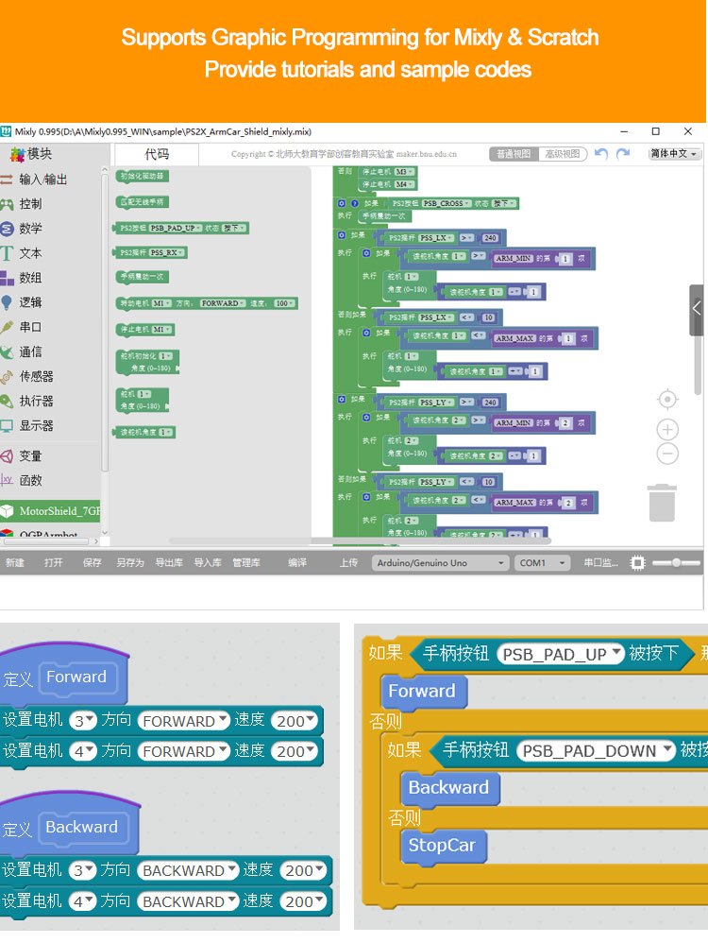708x943 pixels.
Task: Click the redo arrow in the Mixly header
Action: coord(623,153)
